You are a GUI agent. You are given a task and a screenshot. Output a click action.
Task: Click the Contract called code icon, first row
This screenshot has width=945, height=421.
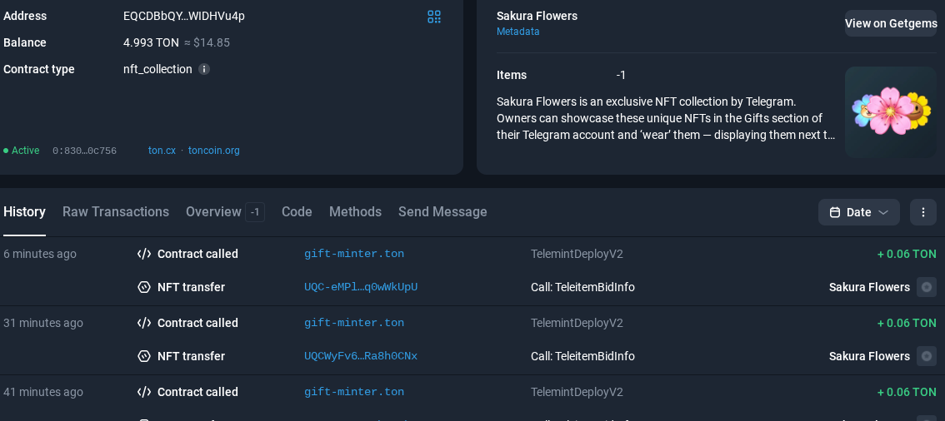[144, 254]
